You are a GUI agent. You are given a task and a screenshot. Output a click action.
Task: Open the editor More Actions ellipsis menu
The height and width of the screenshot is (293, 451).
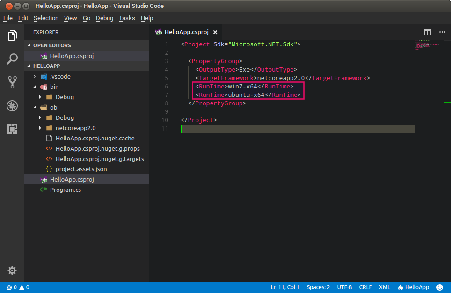click(442, 32)
